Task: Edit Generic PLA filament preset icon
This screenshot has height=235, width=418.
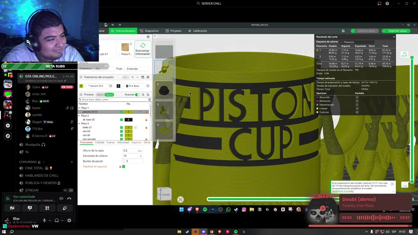Action: [111, 86]
